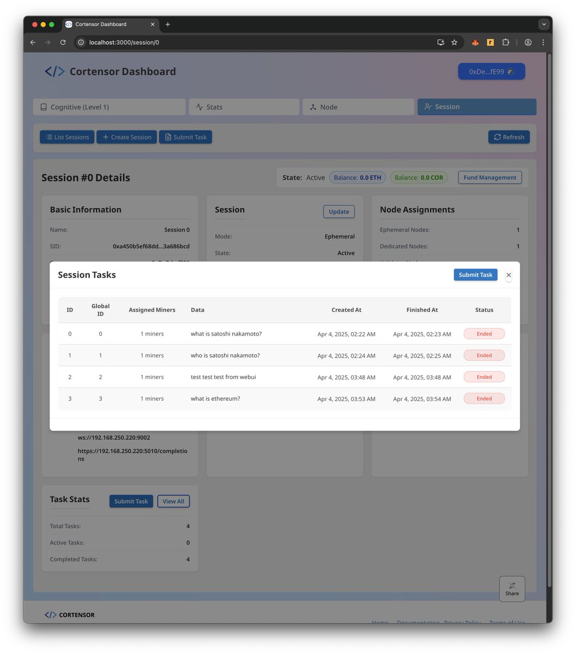Click the ws://192.168.250.220:9002 address
The width and height of the screenshot is (576, 654).
114,437
